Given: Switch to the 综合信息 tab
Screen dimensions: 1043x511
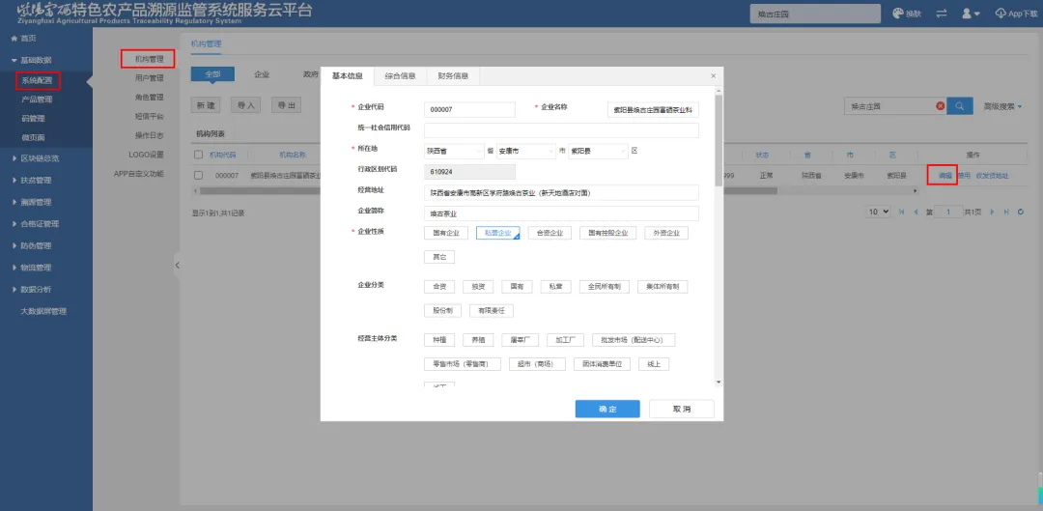Looking at the screenshot, I should tap(400, 76).
